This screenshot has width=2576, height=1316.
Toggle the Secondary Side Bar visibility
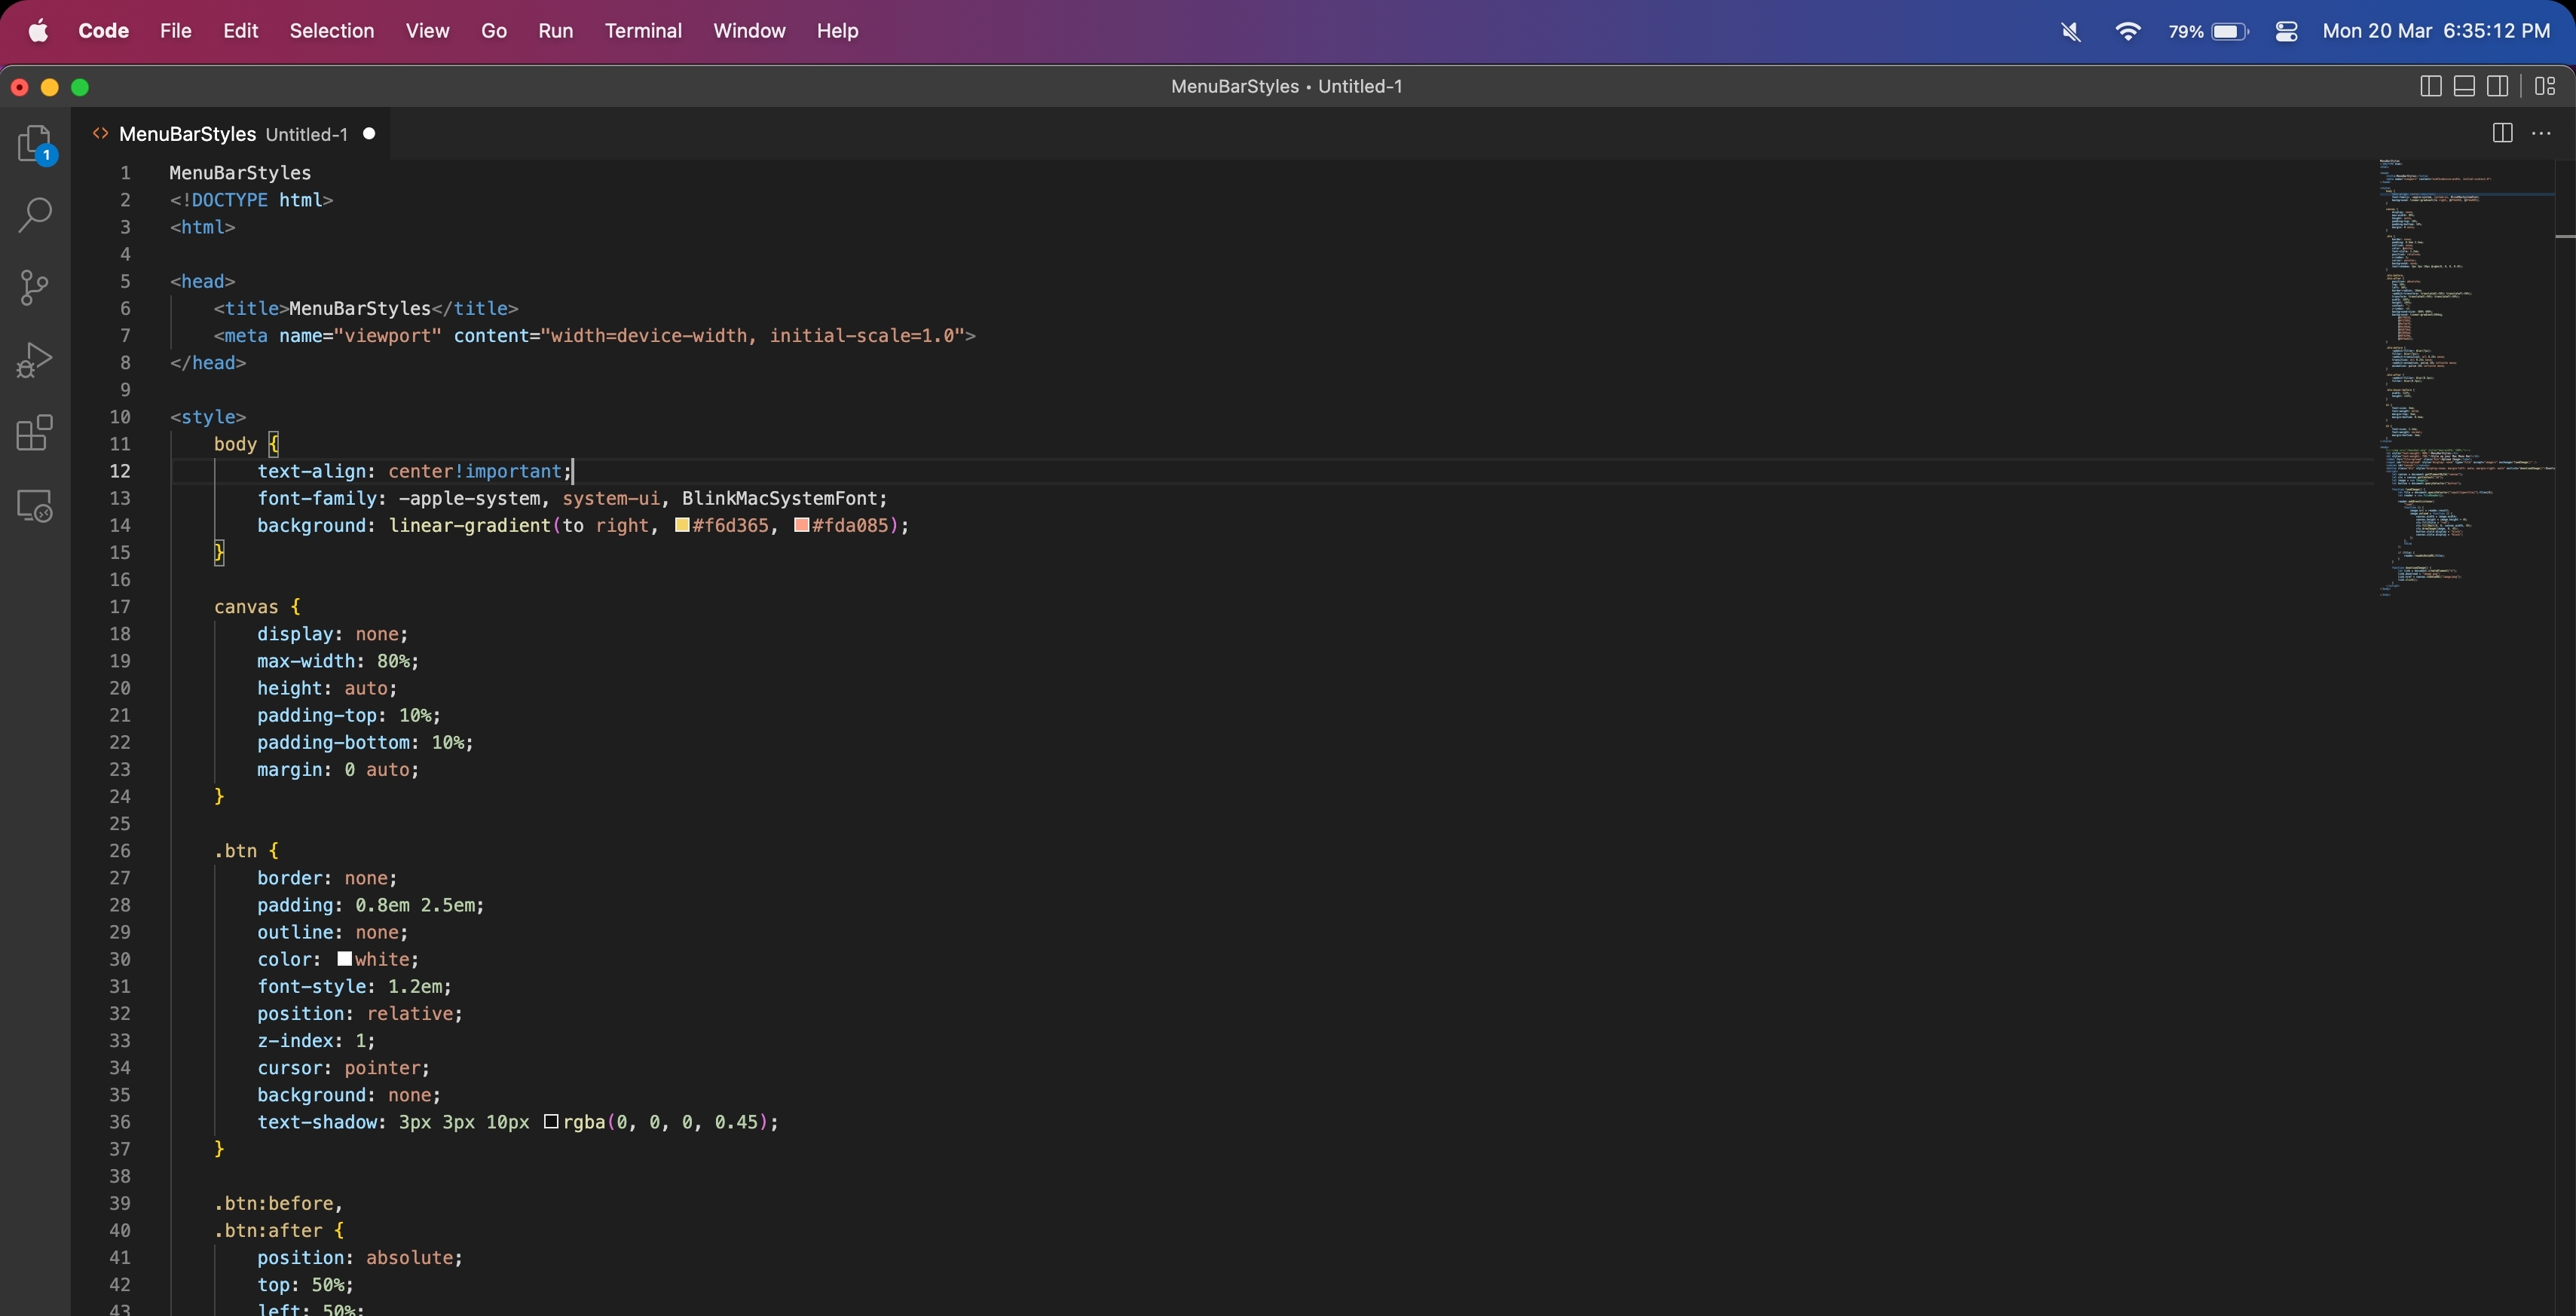tap(2497, 87)
